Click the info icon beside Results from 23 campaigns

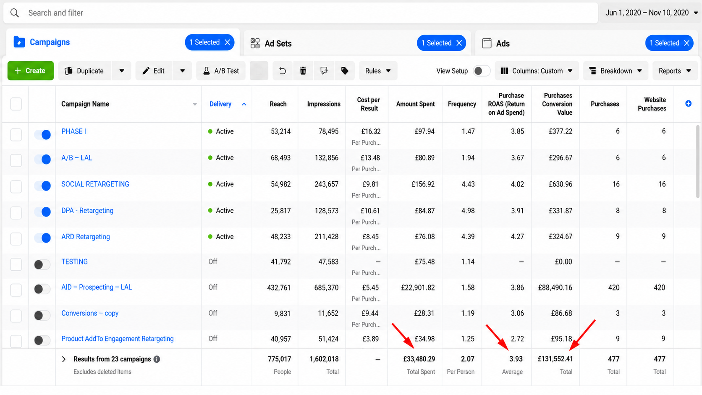click(157, 359)
